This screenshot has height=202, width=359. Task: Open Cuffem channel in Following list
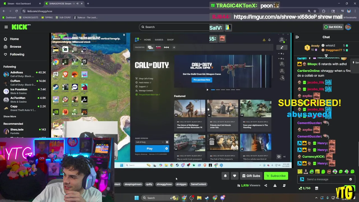point(24,82)
